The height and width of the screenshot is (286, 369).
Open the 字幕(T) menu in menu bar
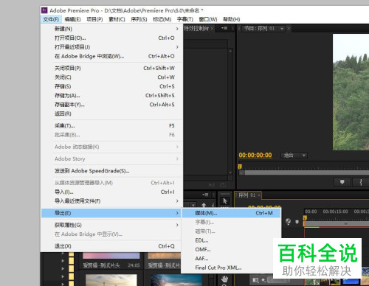tap(185, 19)
